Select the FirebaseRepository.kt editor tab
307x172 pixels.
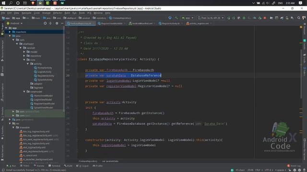point(81,23)
